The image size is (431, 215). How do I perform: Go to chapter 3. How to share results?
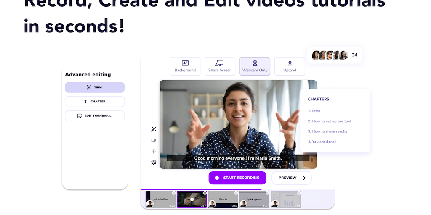coord(327,131)
